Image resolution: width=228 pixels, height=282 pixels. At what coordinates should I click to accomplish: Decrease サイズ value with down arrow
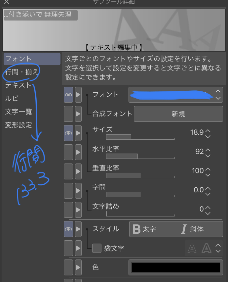click(208, 137)
